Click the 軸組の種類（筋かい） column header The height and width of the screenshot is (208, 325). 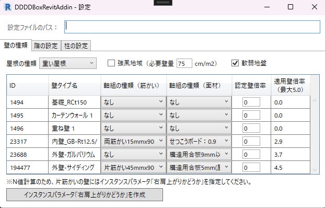pos(133,85)
